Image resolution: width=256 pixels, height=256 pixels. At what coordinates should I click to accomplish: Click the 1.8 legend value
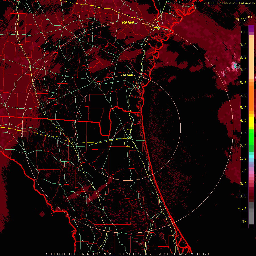click(x=243, y=158)
